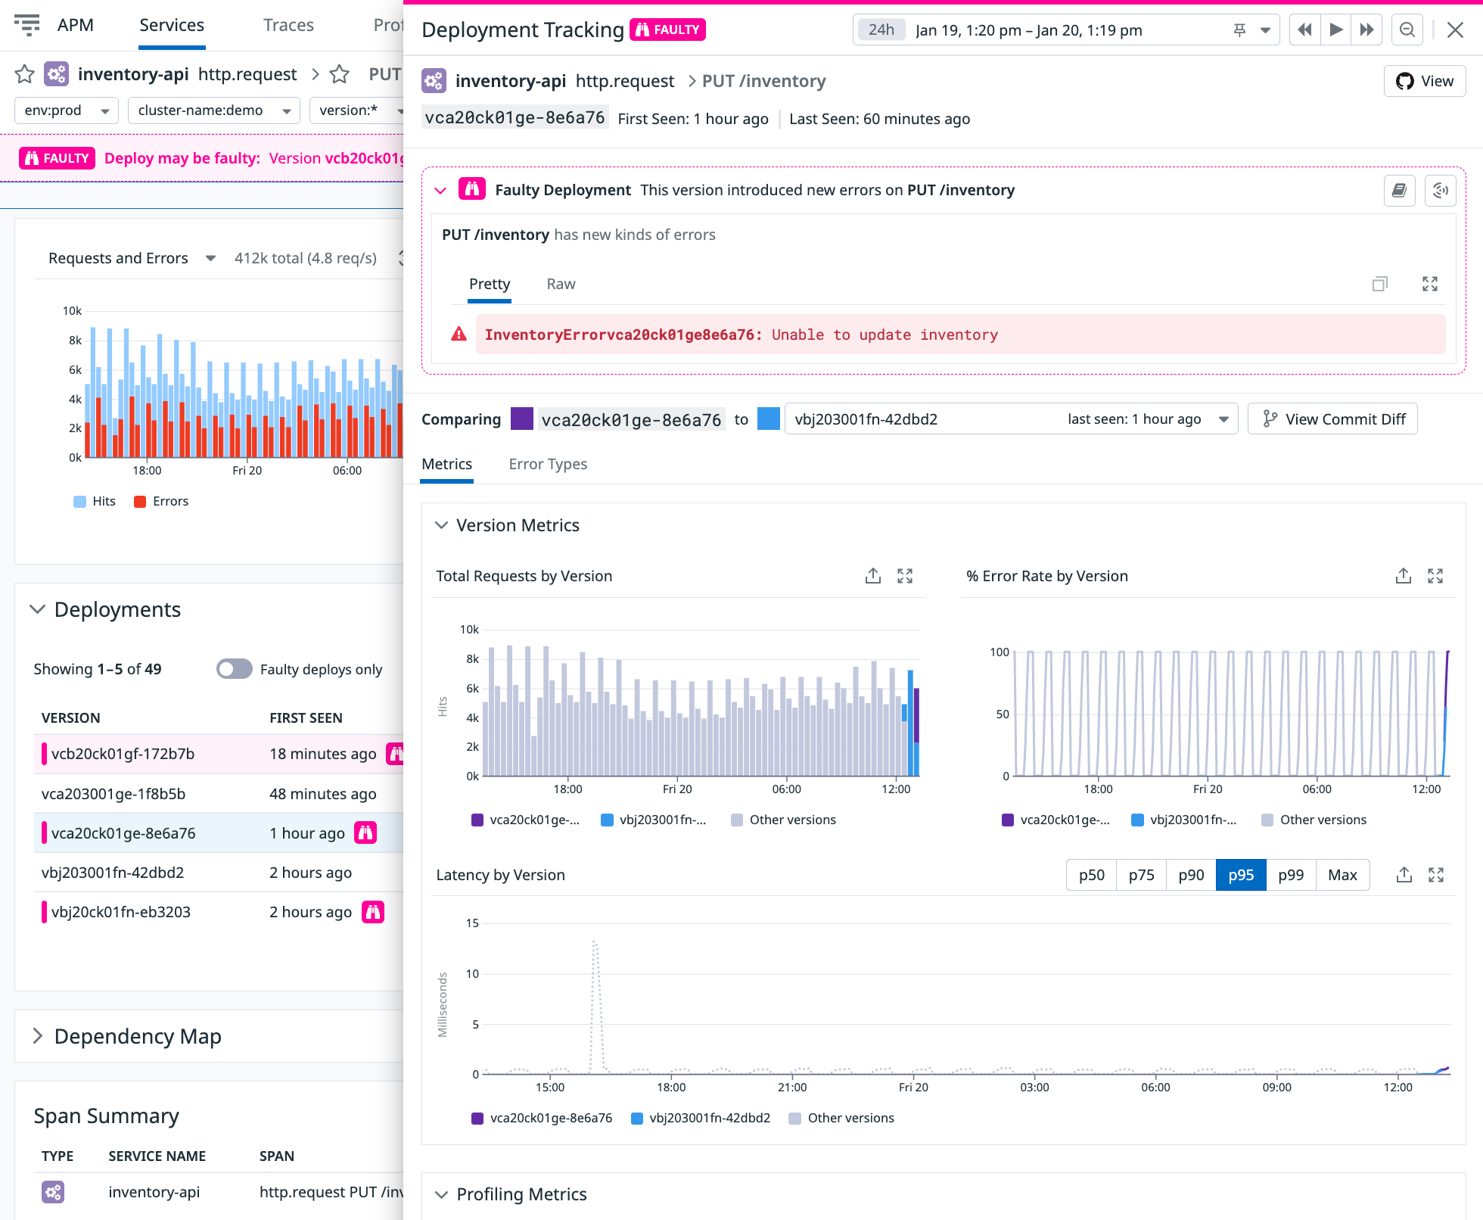Select the Max latency option
This screenshot has width=1483, height=1220.
(1342, 875)
